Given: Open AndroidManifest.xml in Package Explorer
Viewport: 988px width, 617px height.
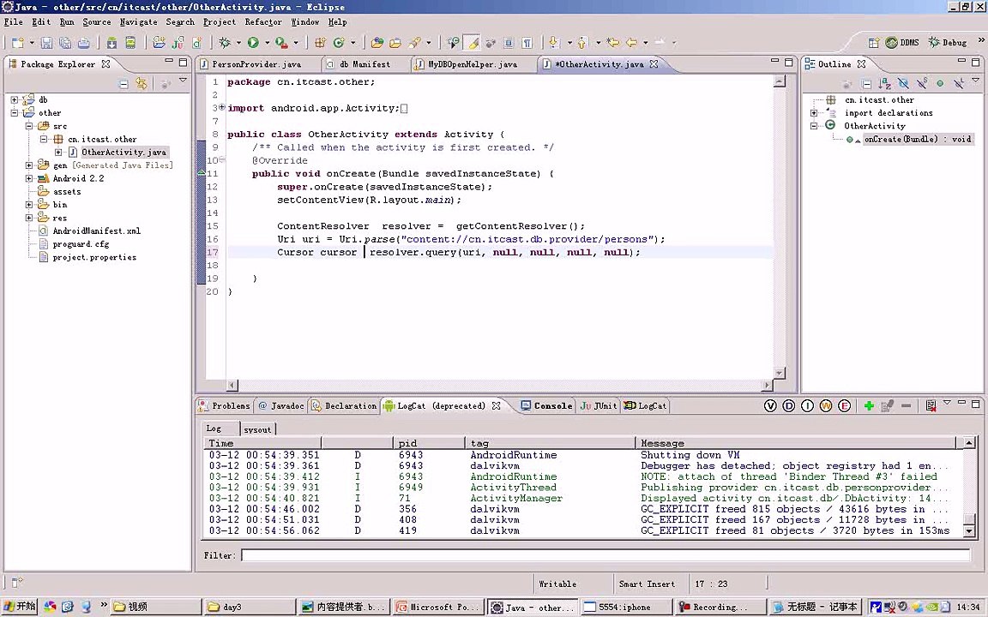Looking at the screenshot, I should tap(96, 231).
